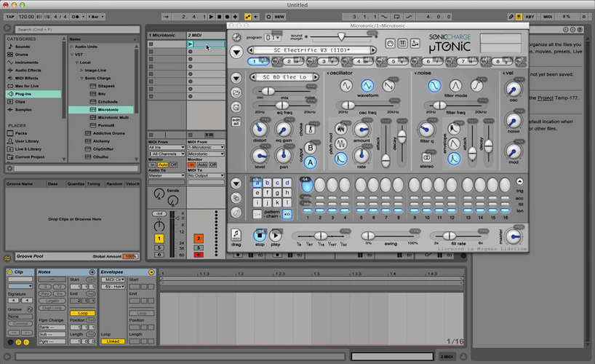This screenshot has width=595, height=364.
Task: Select the sine oscillator waveform
Action: point(346,86)
